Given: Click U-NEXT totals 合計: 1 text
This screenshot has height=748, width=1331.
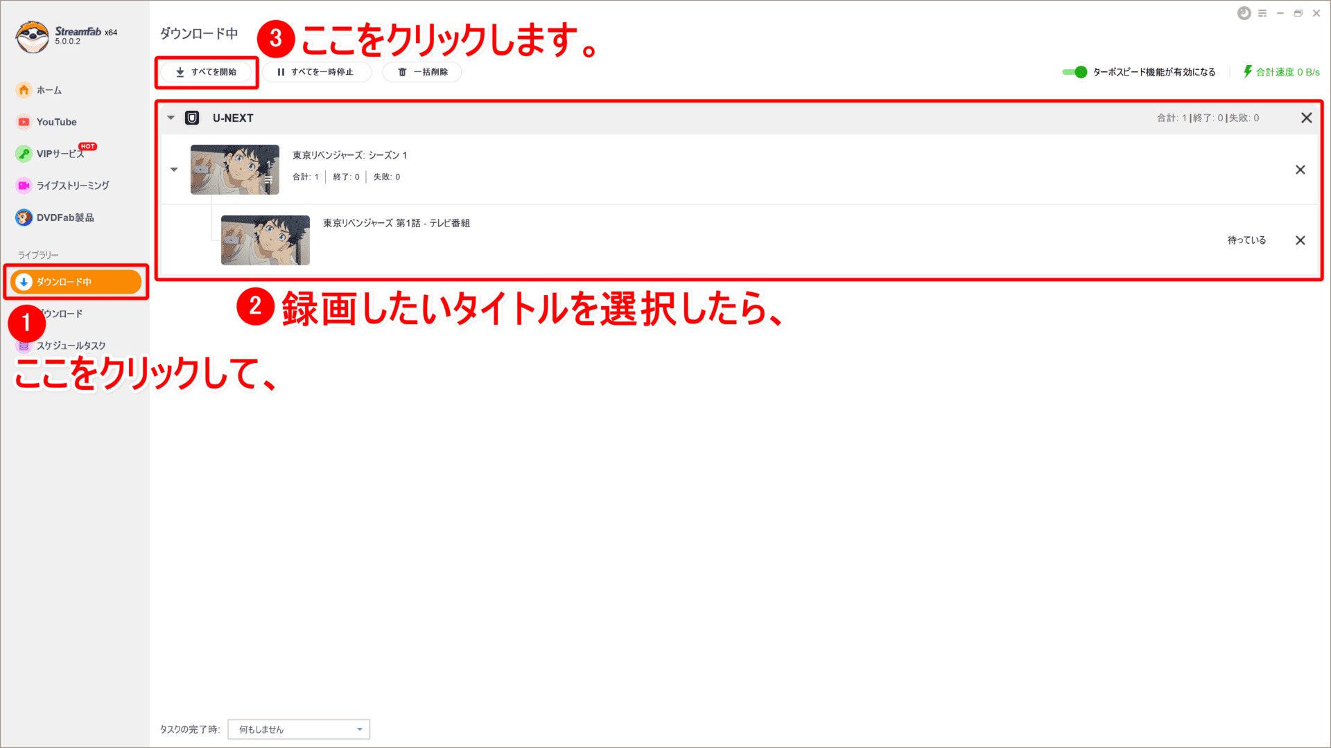Looking at the screenshot, I should (x=1172, y=118).
